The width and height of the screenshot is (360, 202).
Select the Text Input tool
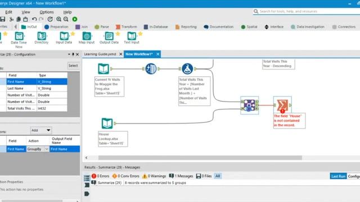[132, 38]
